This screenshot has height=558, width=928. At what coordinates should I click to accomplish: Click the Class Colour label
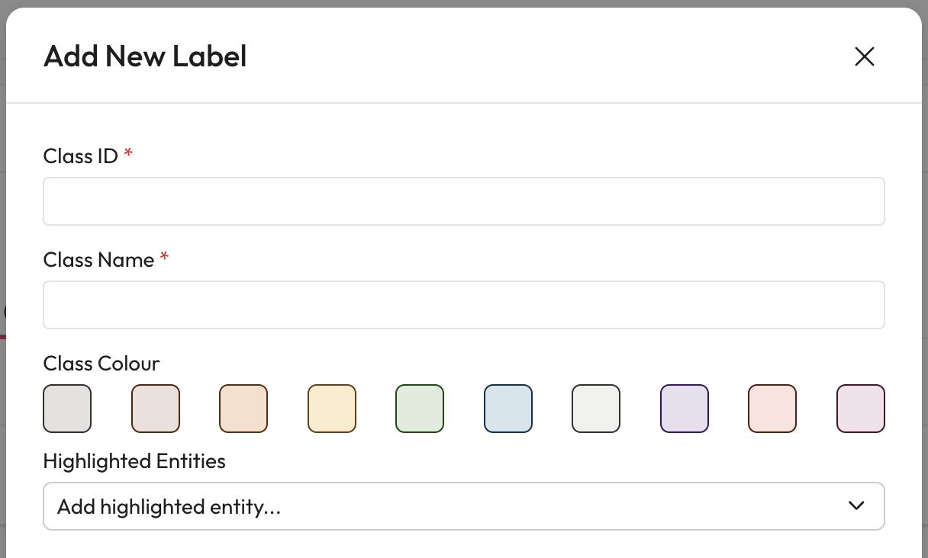[101, 364]
